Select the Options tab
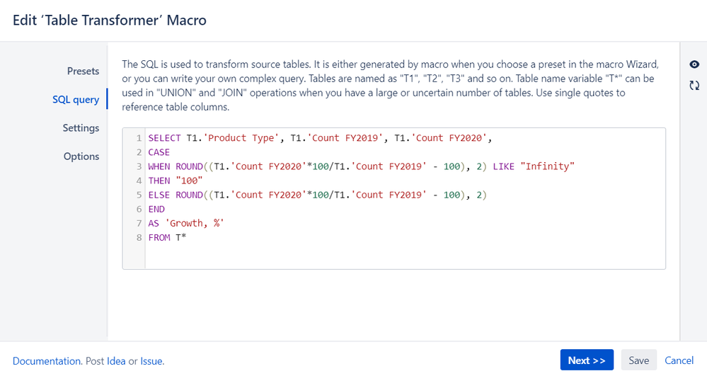 click(81, 156)
